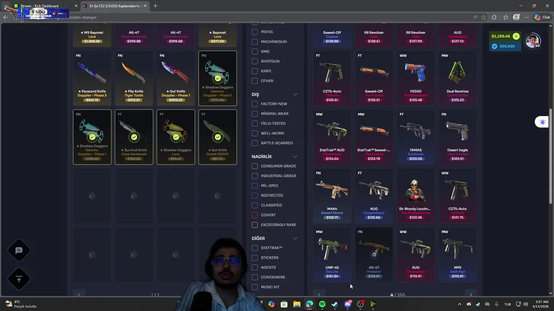Choose the Sir Bloody Loudmouth agent

pos(415,196)
